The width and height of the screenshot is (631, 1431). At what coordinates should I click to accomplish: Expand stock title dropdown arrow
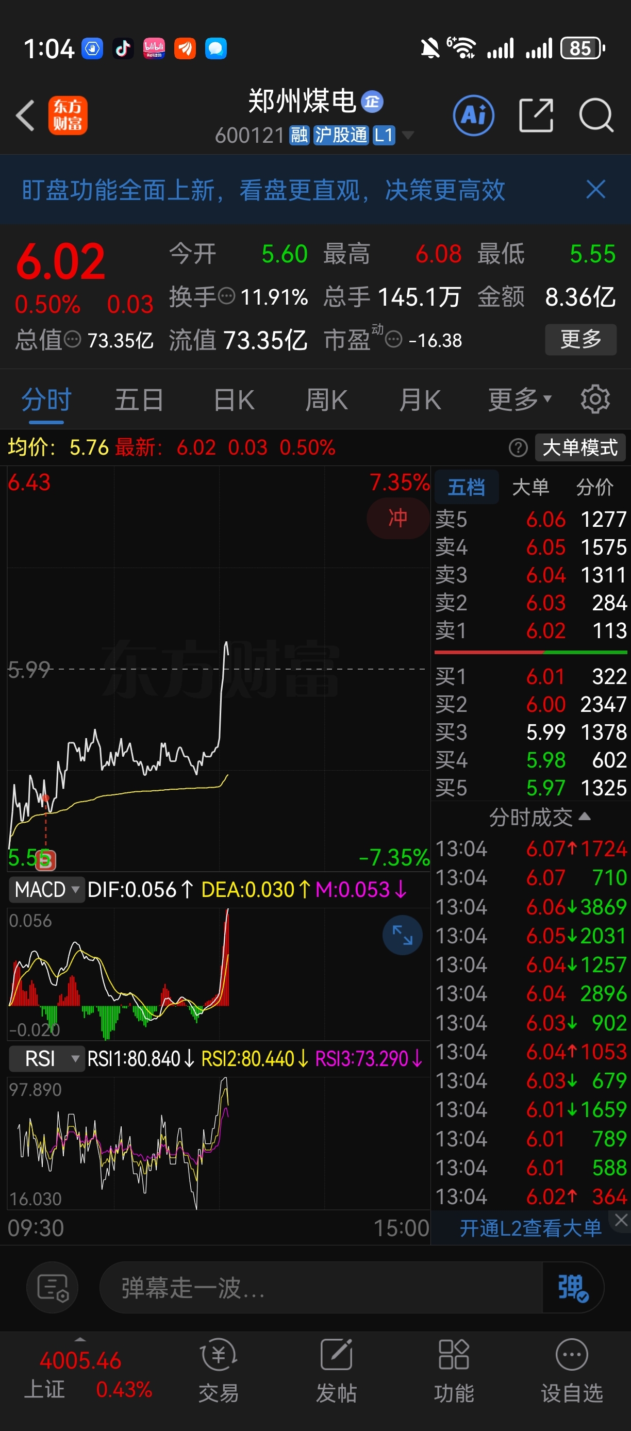[x=408, y=135]
